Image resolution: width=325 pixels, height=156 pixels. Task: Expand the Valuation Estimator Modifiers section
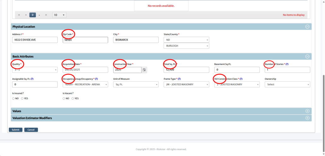[307, 118]
